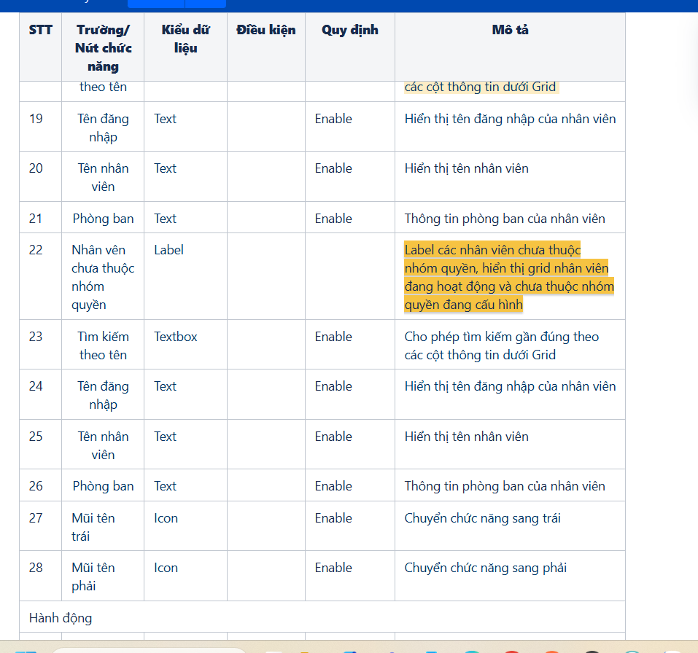
Task: Click the Textbox cell in row 23
Action: (x=175, y=337)
